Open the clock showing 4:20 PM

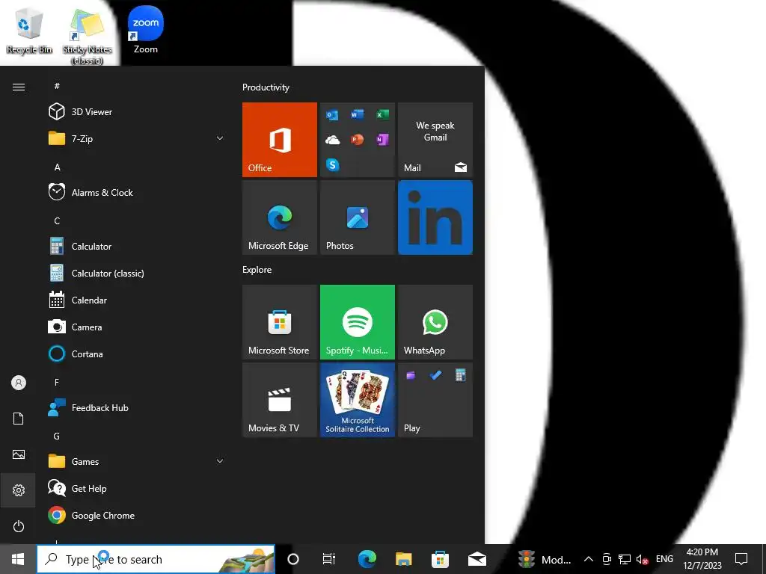[x=702, y=559]
